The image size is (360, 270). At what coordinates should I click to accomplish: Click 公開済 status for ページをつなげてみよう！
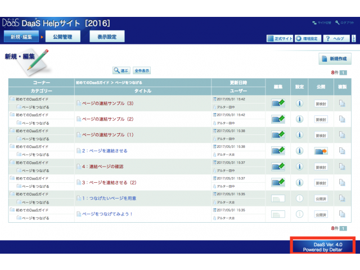tap(321, 214)
